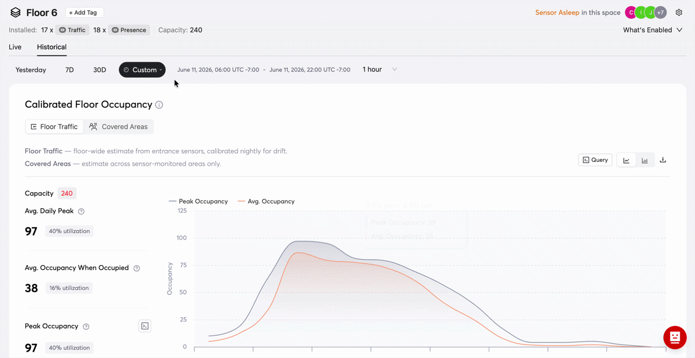
Task: Choose the Yesterday time range
Action: tap(31, 70)
